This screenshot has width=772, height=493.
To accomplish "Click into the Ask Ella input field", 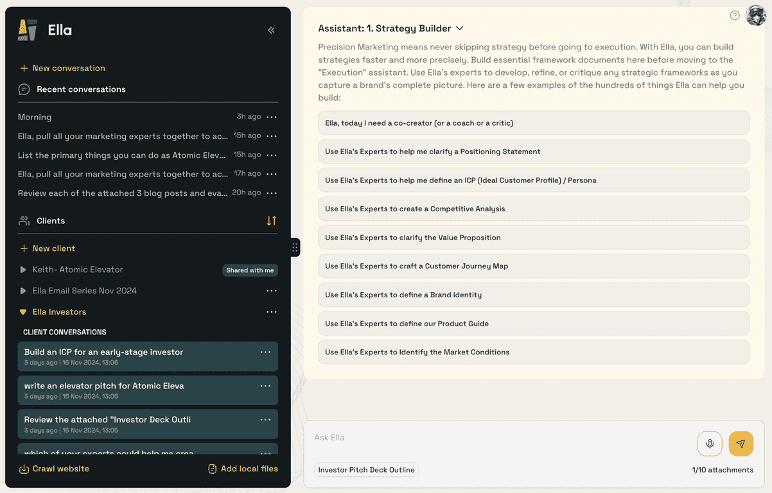I will [x=501, y=438].
